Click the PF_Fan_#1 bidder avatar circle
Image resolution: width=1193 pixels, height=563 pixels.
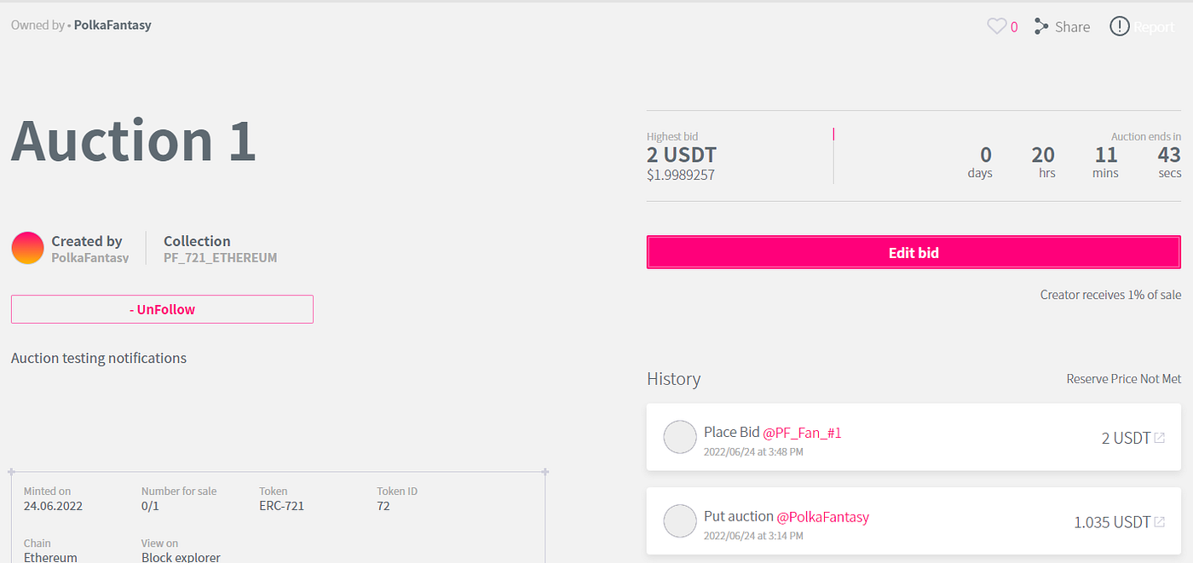[680, 437]
